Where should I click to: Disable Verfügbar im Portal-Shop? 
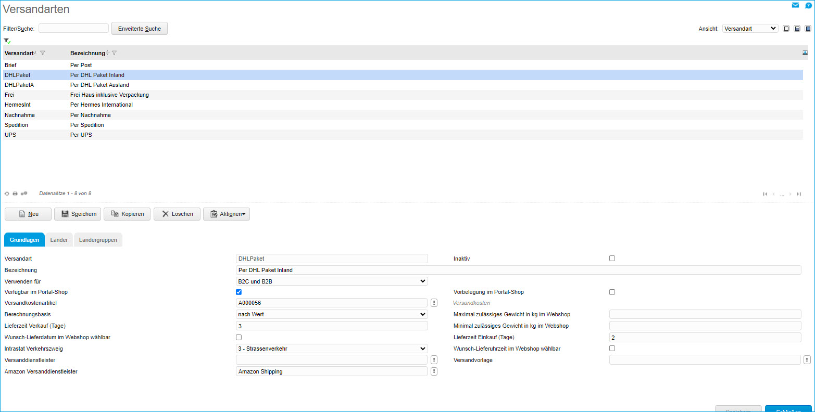[x=239, y=292]
